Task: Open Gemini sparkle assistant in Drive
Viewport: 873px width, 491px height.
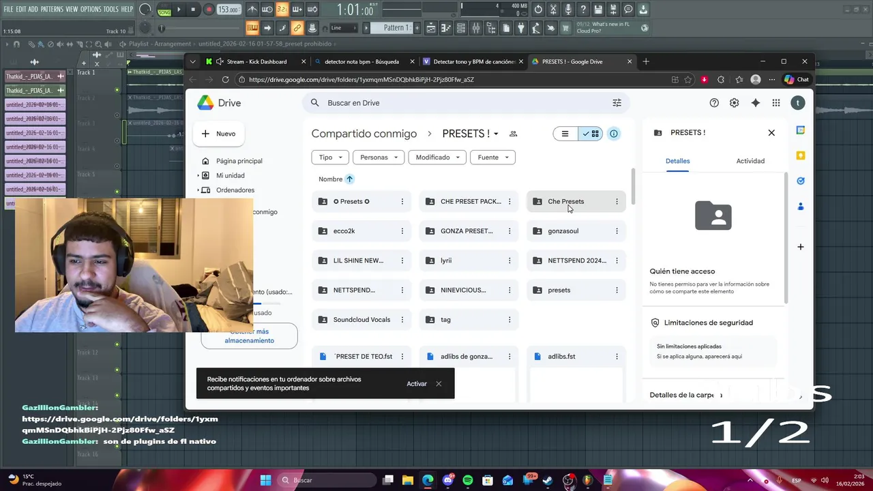Action: tap(755, 103)
